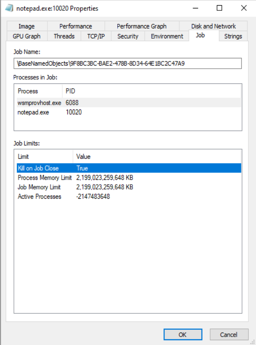
Task: Click the Limit column header
Action: [24, 157]
